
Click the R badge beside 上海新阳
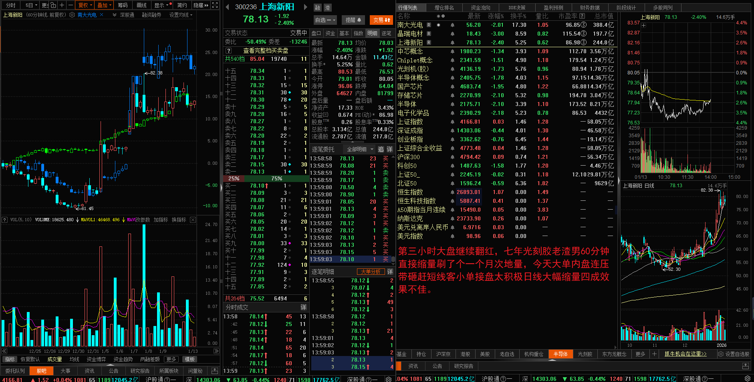click(x=429, y=42)
